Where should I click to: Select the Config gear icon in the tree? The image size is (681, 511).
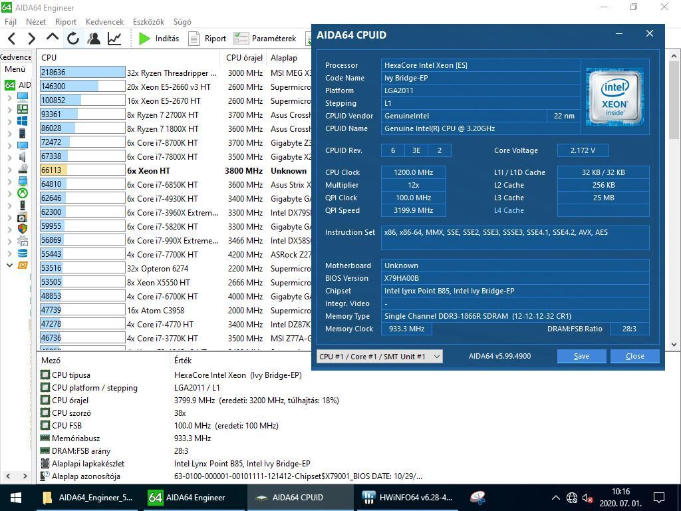coord(23,241)
